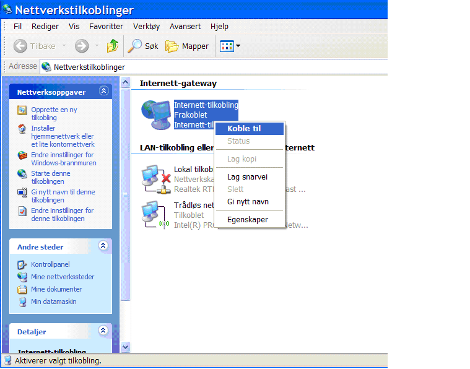Go up one folder level icon
Viewport: 470px width, 369px height.
pyautogui.click(x=113, y=46)
